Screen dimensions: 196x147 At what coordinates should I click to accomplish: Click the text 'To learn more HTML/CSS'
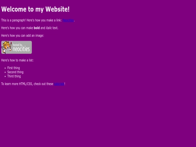pyautogui.click(x=17, y=84)
